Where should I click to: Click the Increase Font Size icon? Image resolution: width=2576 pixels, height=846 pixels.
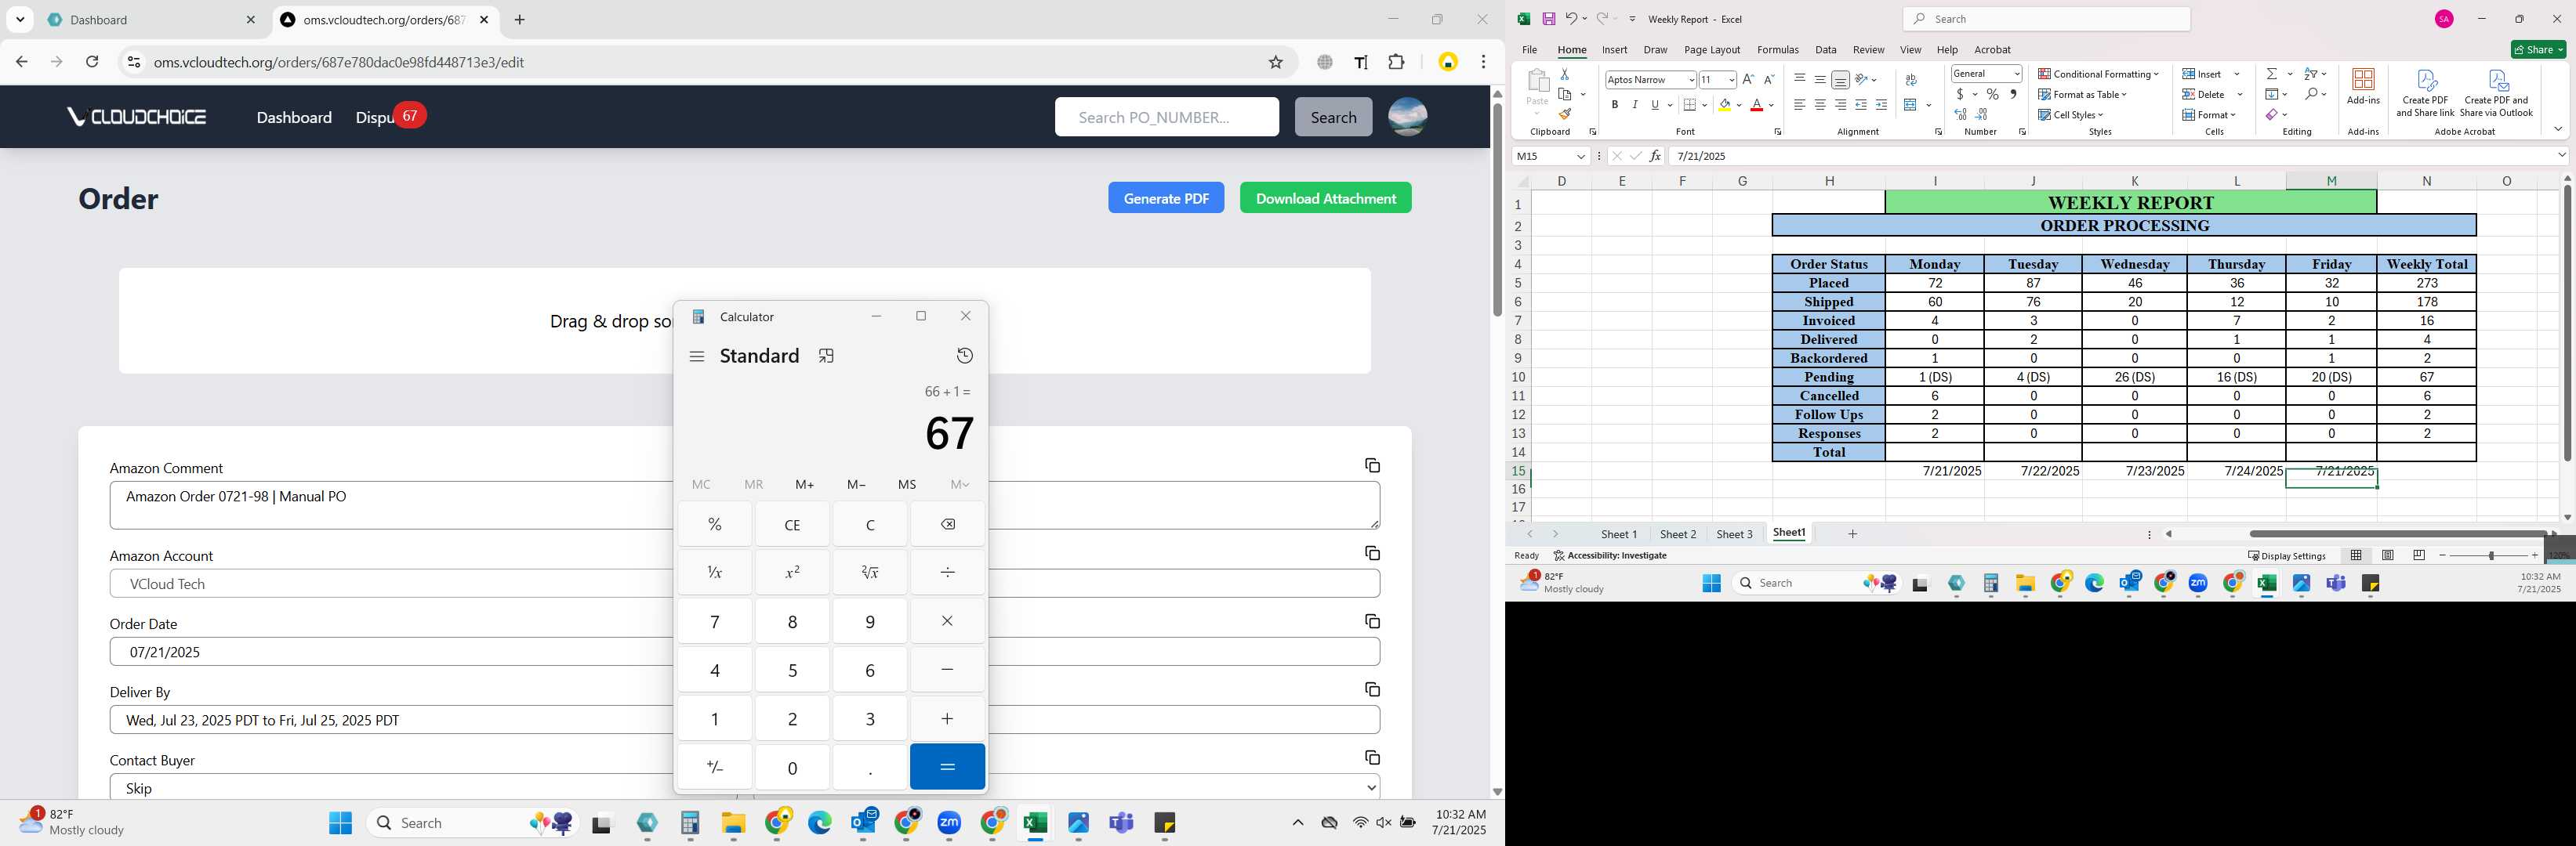tap(1748, 79)
